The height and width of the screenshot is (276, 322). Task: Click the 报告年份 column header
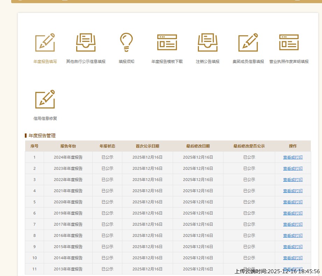[x=68, y=146]
